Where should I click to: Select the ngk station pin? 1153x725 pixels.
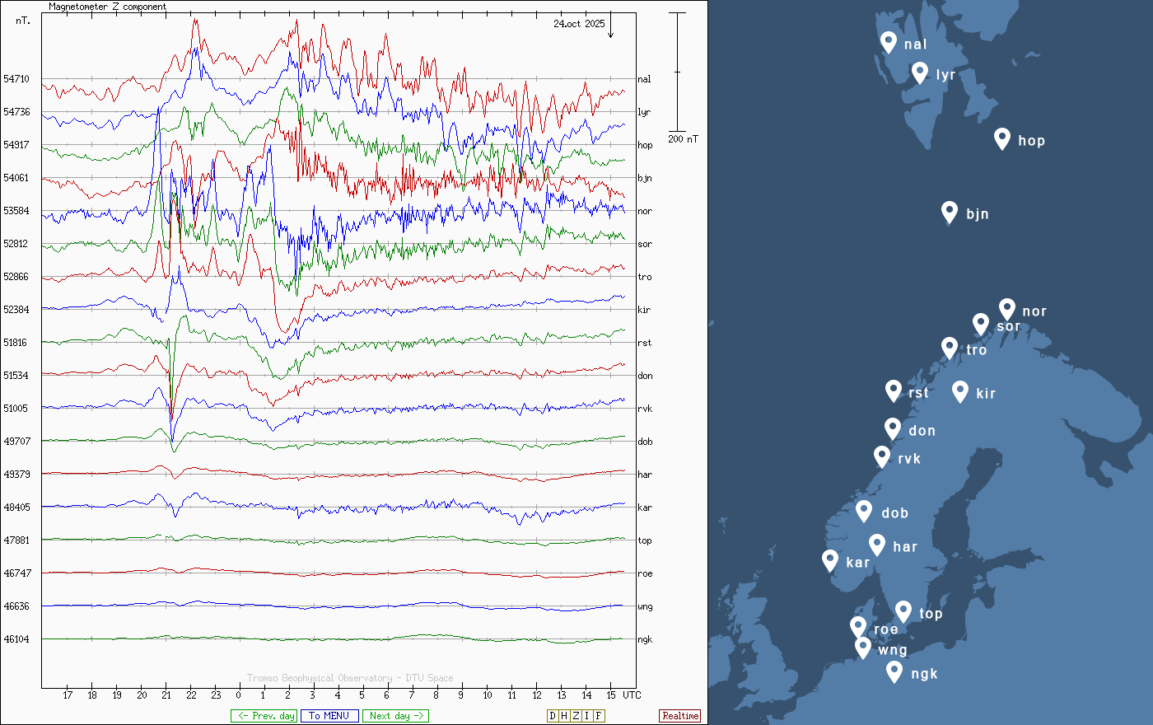894,671
